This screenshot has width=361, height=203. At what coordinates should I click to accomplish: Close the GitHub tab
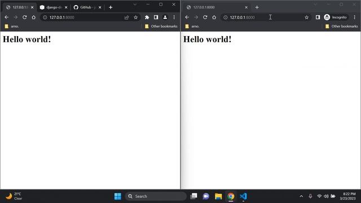(x=100, y=7)
